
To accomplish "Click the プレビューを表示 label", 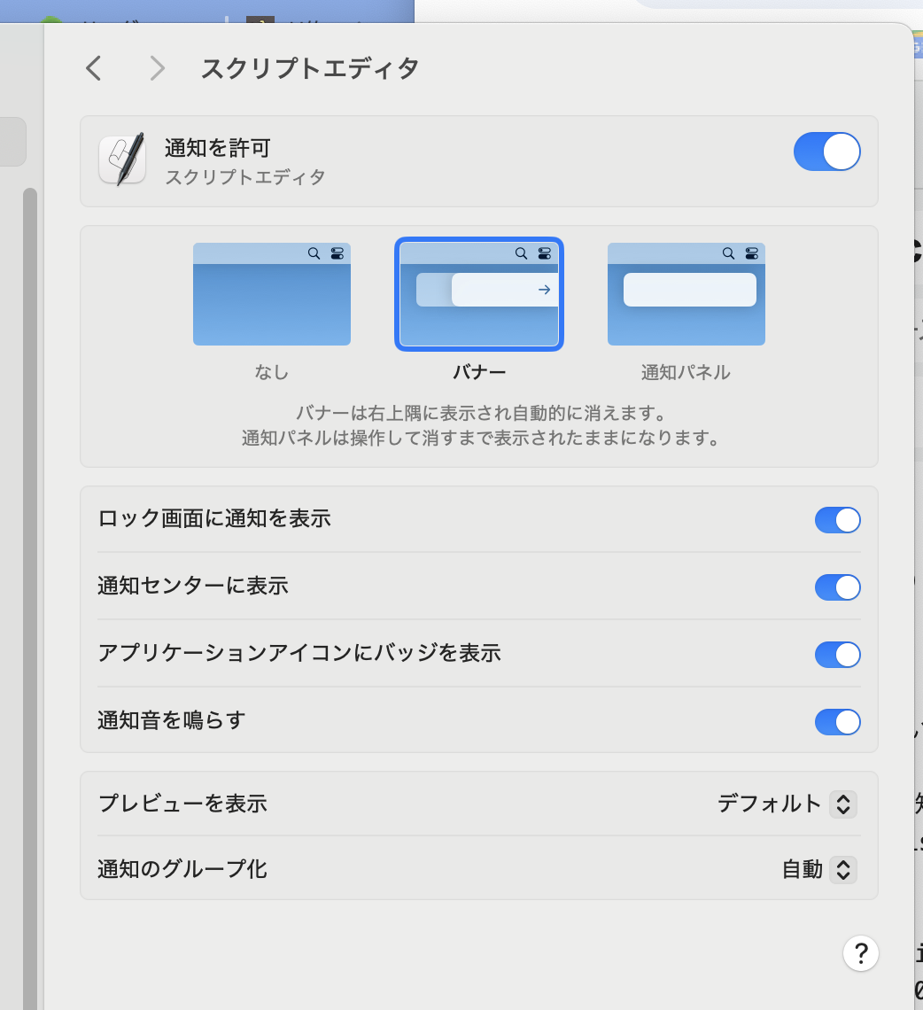I will coord(183,804).
